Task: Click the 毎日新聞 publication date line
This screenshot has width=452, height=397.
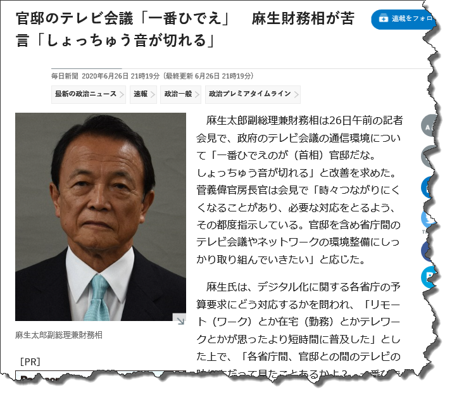Action: pos(153,76)
